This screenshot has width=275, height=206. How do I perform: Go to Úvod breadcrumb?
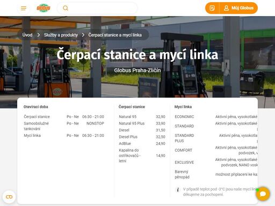click(27, 35)
